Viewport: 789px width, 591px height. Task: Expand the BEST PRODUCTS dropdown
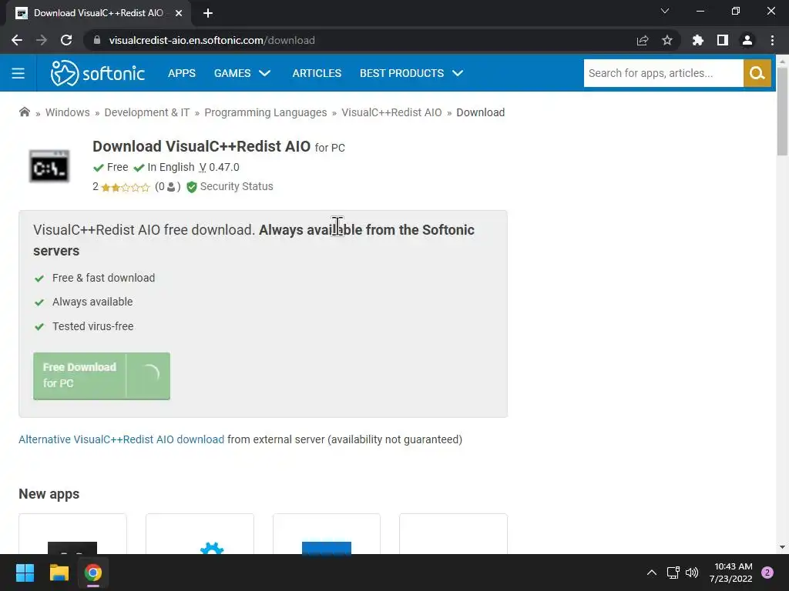411,73
